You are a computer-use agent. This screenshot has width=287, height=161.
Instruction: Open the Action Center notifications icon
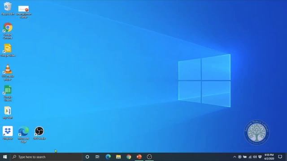280,157
